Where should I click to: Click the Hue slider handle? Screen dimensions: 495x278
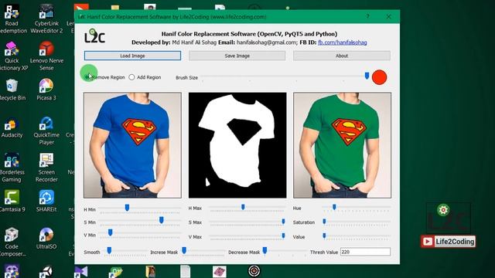[x=334, y=207]
